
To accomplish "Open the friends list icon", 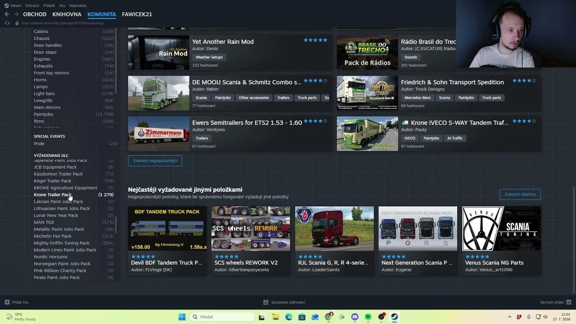I will point(569,302).
